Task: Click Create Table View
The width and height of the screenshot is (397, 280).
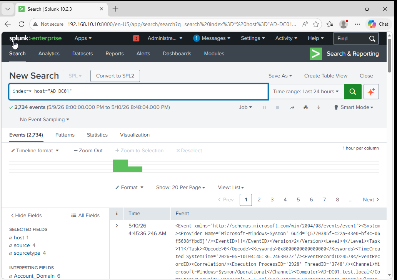Action: pyautogui.click(x=325, y=76)
